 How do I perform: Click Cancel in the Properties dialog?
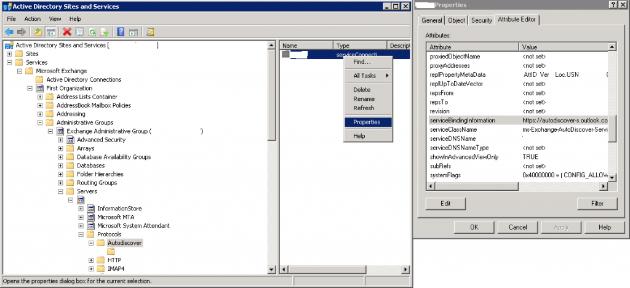tap(517, 227)
